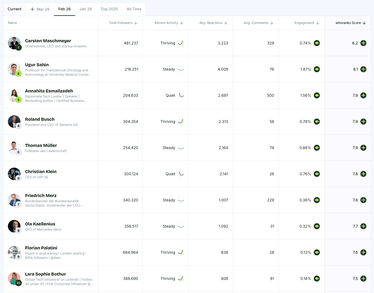374x293 pixels.
Task: Click the plus icon next to the Mar 26 tab
Action: click(33, 9)
